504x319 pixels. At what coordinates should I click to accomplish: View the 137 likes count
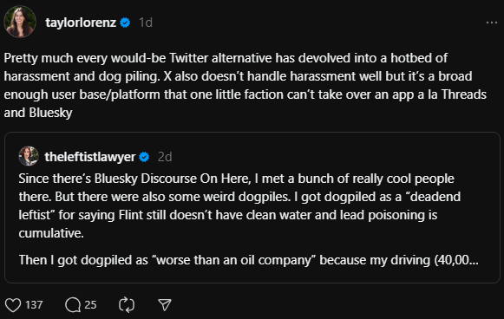click(34, 304)
